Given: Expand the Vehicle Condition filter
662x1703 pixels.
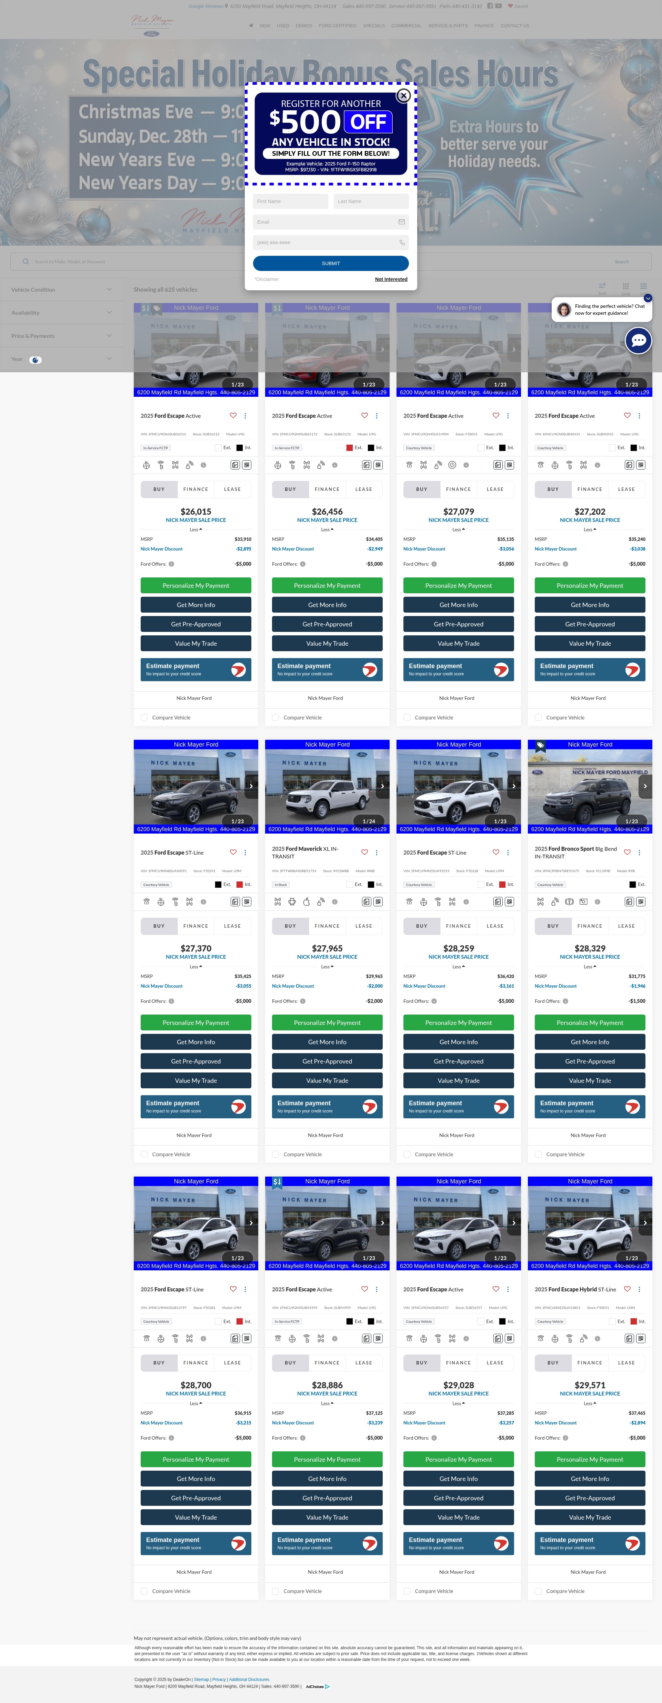Looking at the screenshot, I should coord(61,290).
